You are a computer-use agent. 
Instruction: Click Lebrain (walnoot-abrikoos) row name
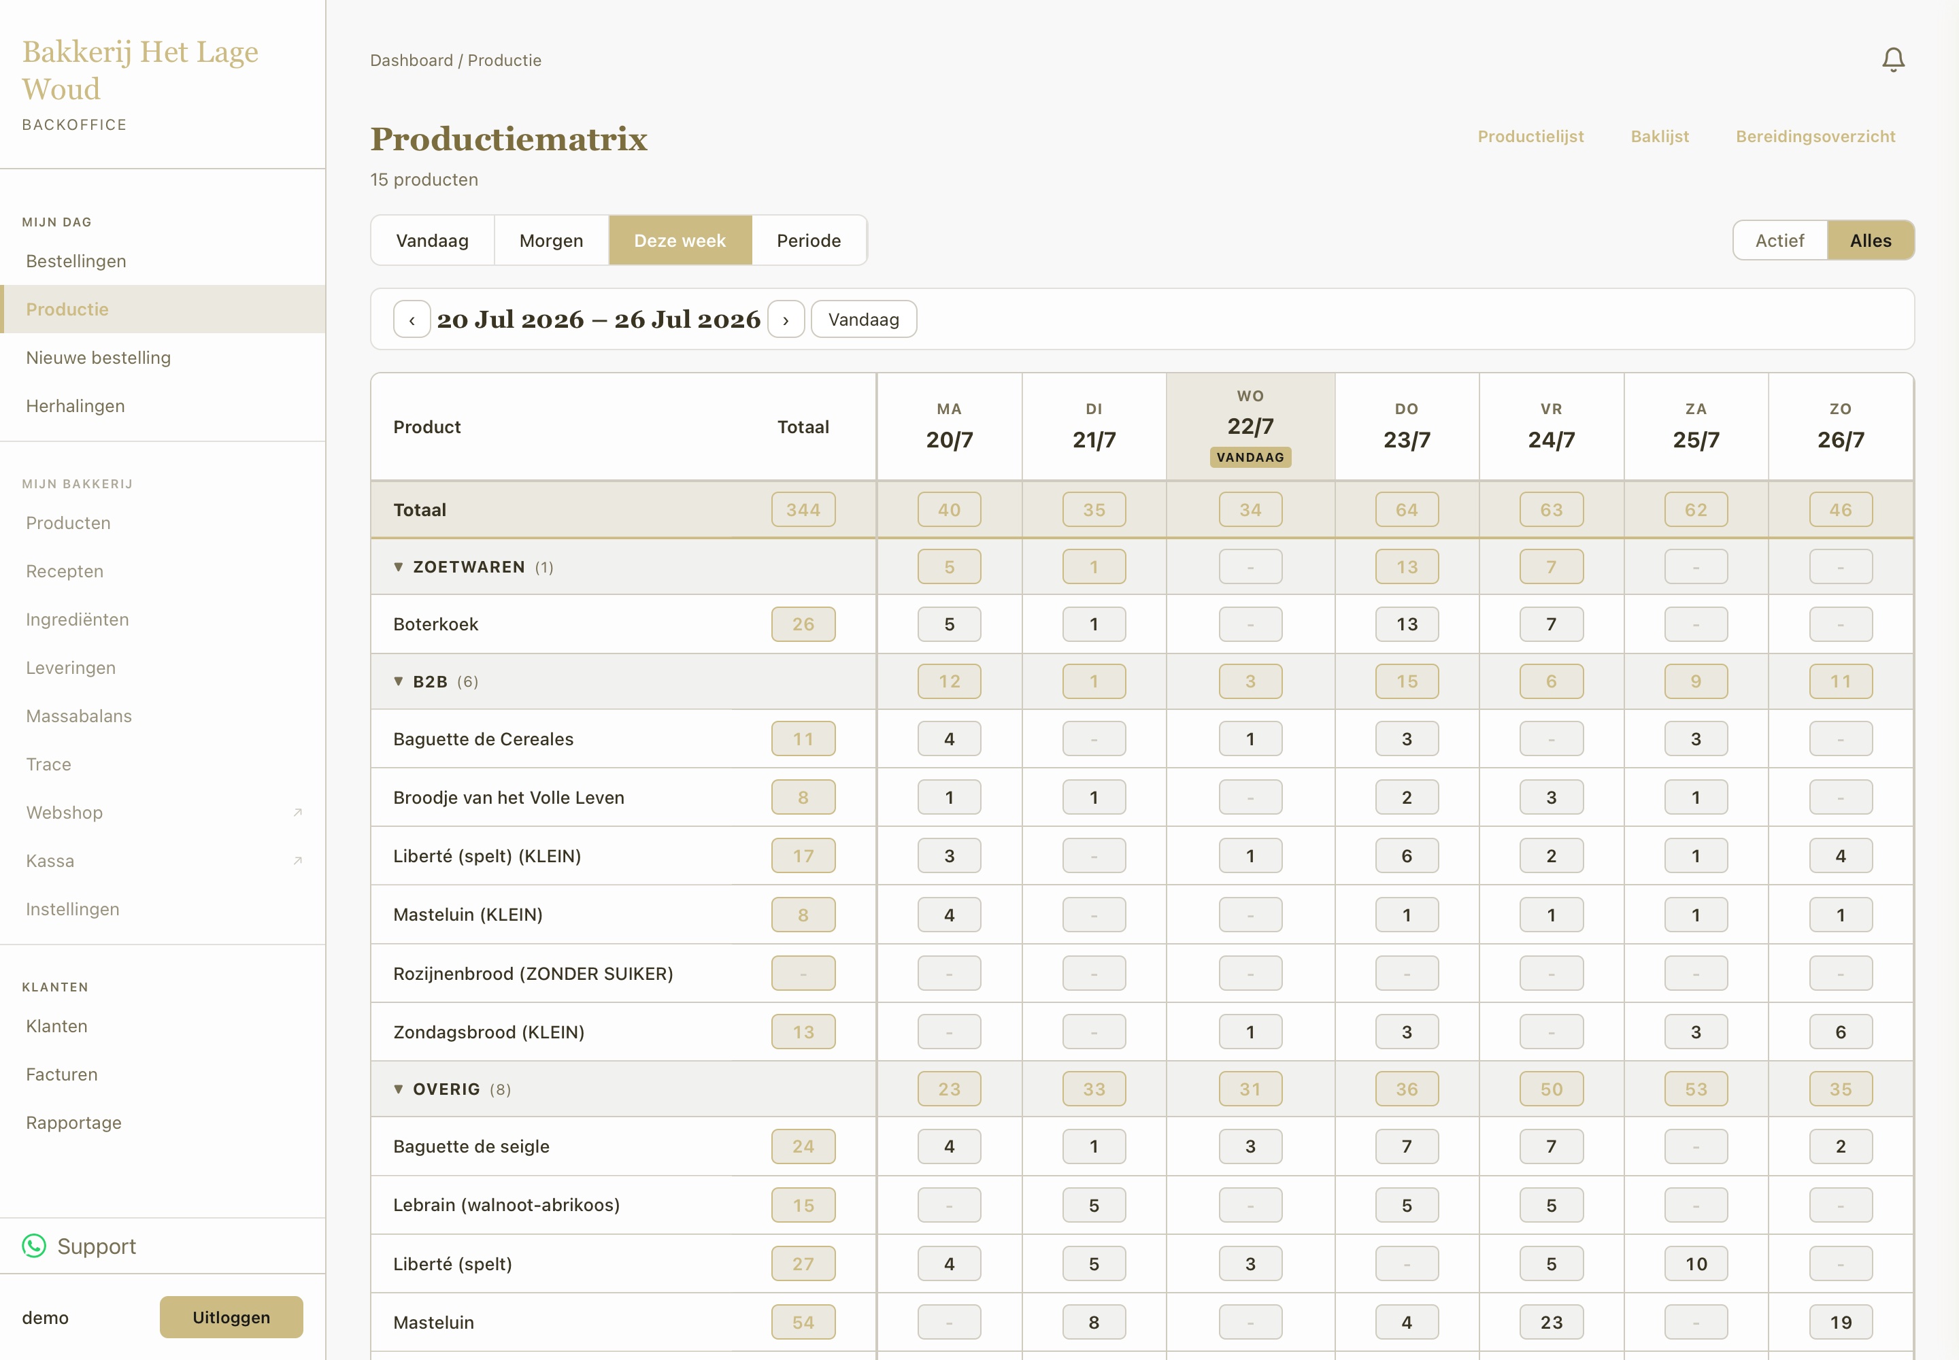click(506, 1205)
